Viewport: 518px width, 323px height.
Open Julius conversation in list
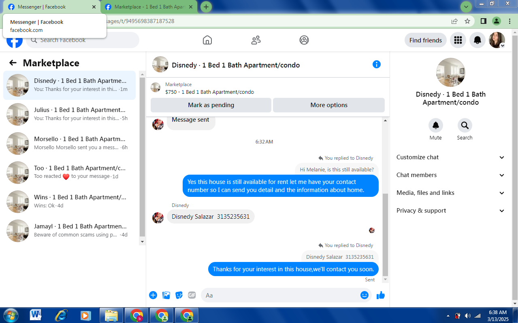tap(69, 114)
